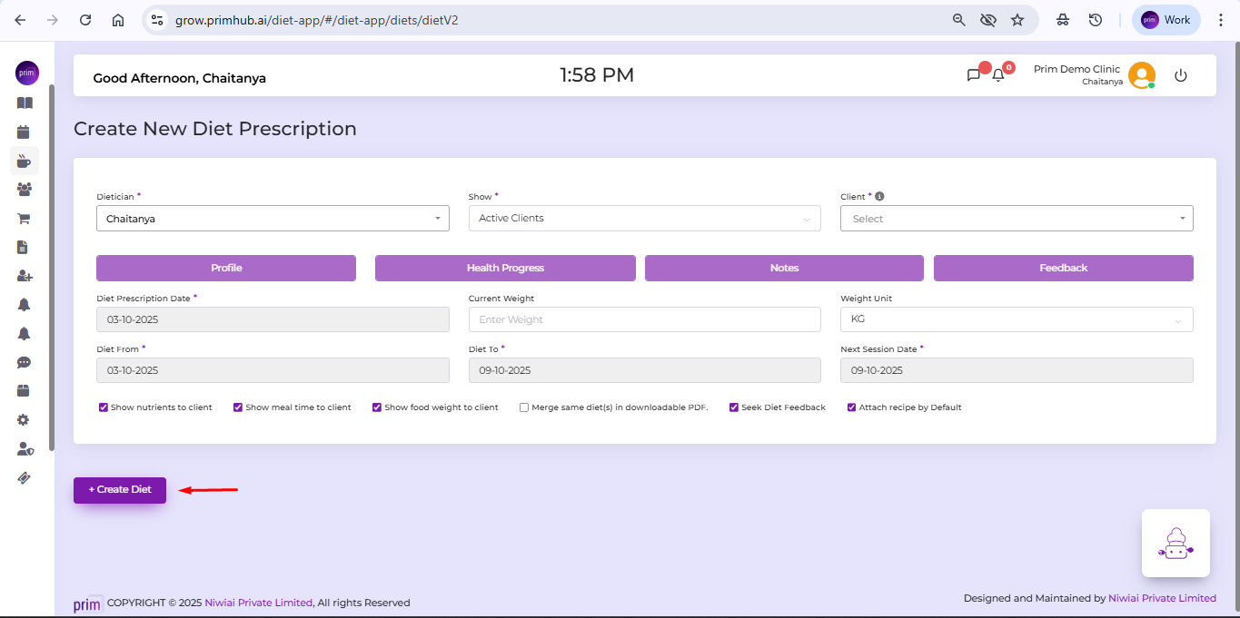Open the group clients sidebar icon
The height and width of the screenshot is (618, 1240).
click(x=24, y=190)
